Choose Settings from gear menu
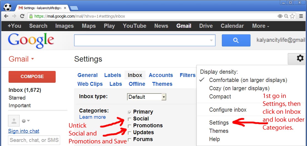 [x=219, y=123]
